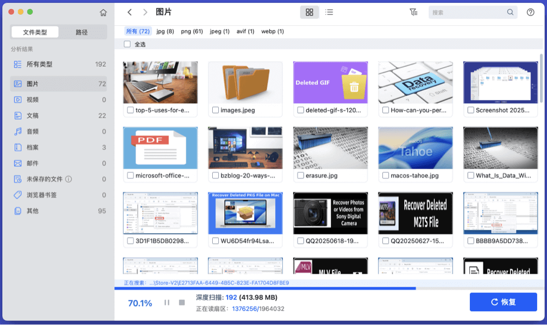Screen dimensions: 547x325
Task: Switch to list view layout
Action: tap(329, 12)
